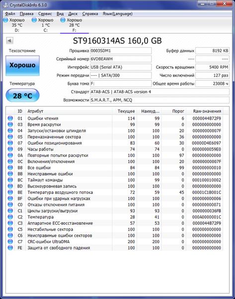
Task: Open the Язык(Language) menu
Action: pyautogui.click(x=117, y=14)
